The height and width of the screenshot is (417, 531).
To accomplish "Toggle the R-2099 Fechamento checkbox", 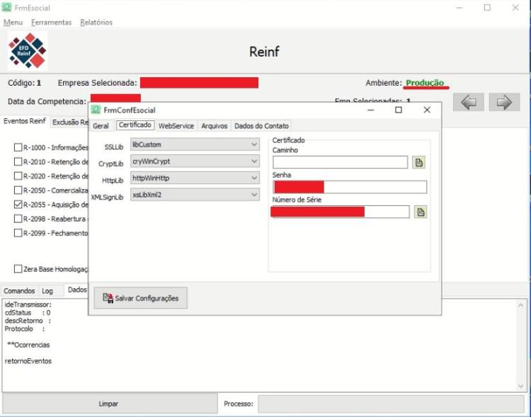I will click(18, 233).
